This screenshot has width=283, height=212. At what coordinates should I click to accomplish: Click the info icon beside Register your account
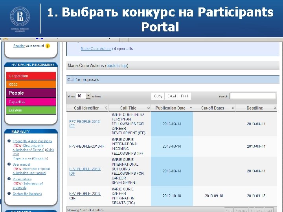pos(48,46)
